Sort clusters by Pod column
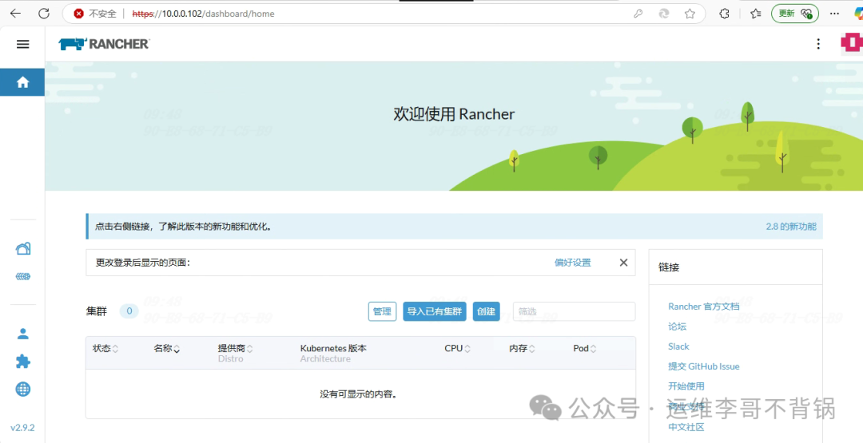Screen dimensions: 863x443 coord(585,349)
